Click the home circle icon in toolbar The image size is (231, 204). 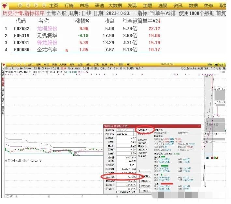click(21, 6)
